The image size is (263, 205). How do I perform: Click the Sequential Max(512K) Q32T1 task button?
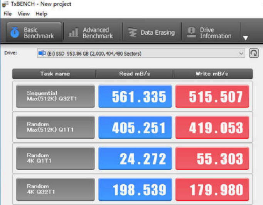(x=55, y=96)
